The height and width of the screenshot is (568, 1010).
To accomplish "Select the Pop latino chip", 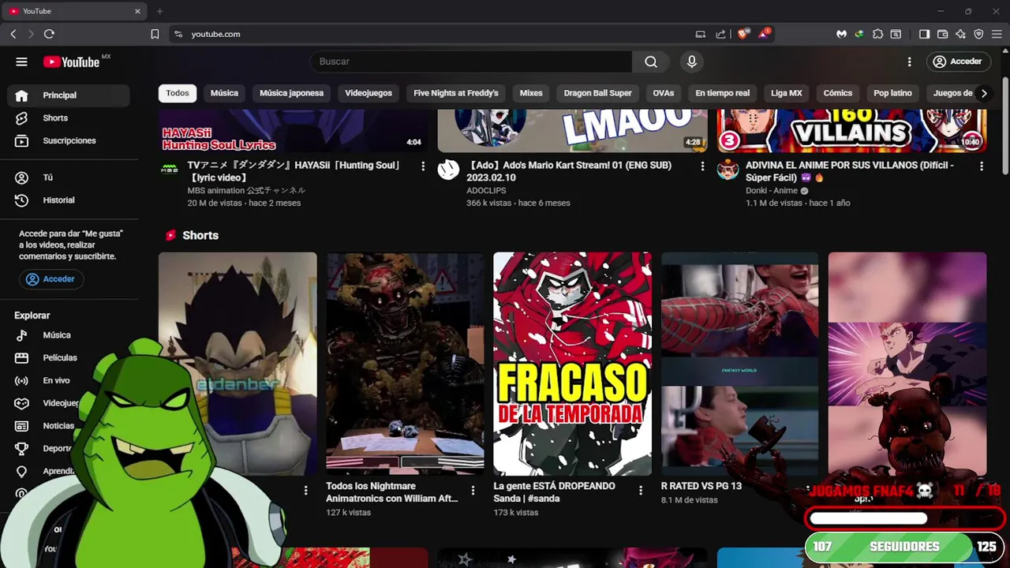I will coord(892,93).
